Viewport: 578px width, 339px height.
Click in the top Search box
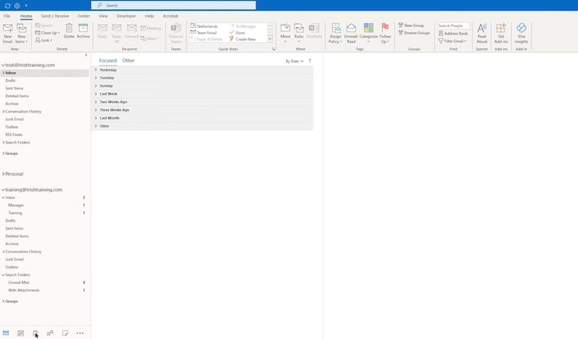(x=173, y=5)
